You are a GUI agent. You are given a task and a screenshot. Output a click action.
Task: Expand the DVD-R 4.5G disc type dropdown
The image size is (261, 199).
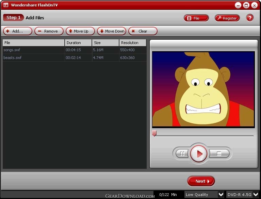click(256, 194)
